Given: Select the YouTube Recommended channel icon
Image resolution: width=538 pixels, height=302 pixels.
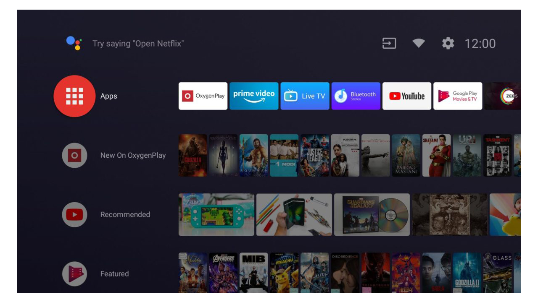Looking at the screenshot, I should 74,214.
